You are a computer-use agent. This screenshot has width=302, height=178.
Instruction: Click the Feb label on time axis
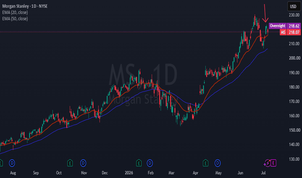pos(151,173)
